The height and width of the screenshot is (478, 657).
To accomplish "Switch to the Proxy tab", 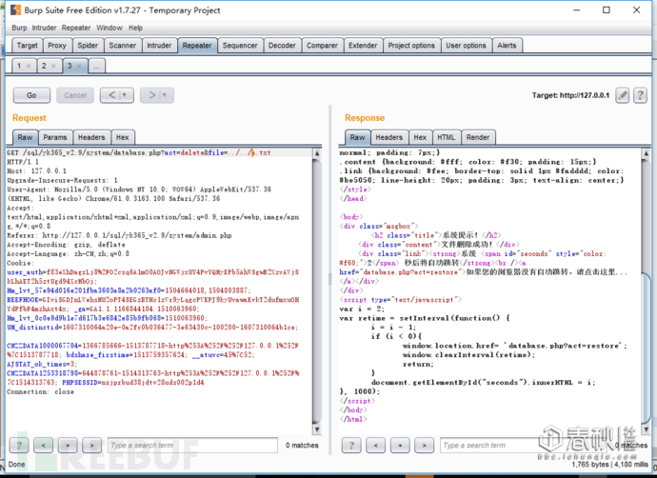I will point(57,46).
